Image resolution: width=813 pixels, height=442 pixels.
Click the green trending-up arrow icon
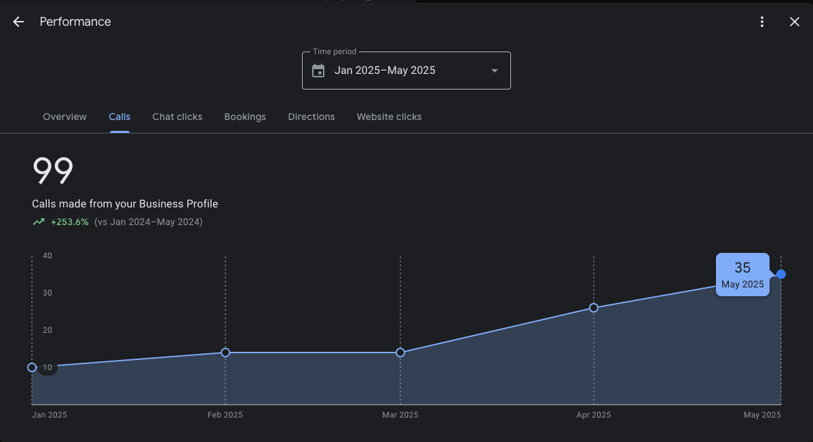coord(39,222)
